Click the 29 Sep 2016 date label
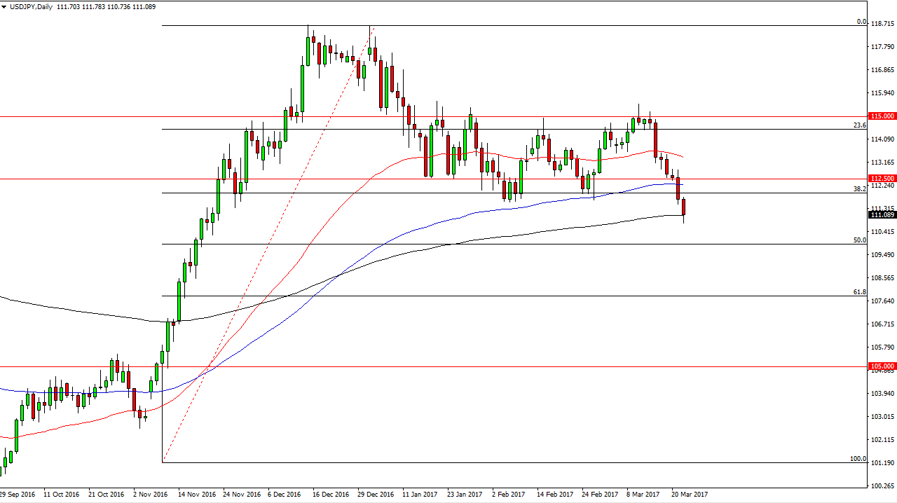This screenshot has height=503, width=897. [x=19, y=495]
